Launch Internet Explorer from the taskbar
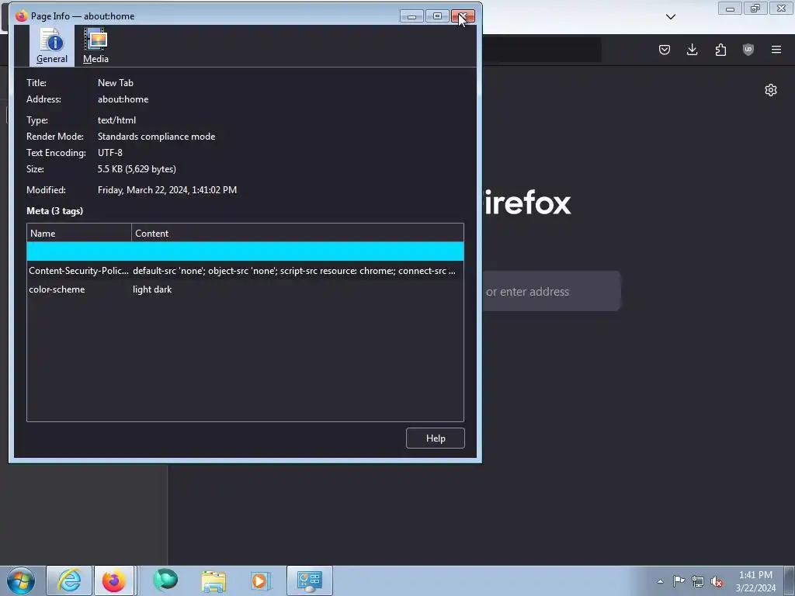 pos(69,580)
